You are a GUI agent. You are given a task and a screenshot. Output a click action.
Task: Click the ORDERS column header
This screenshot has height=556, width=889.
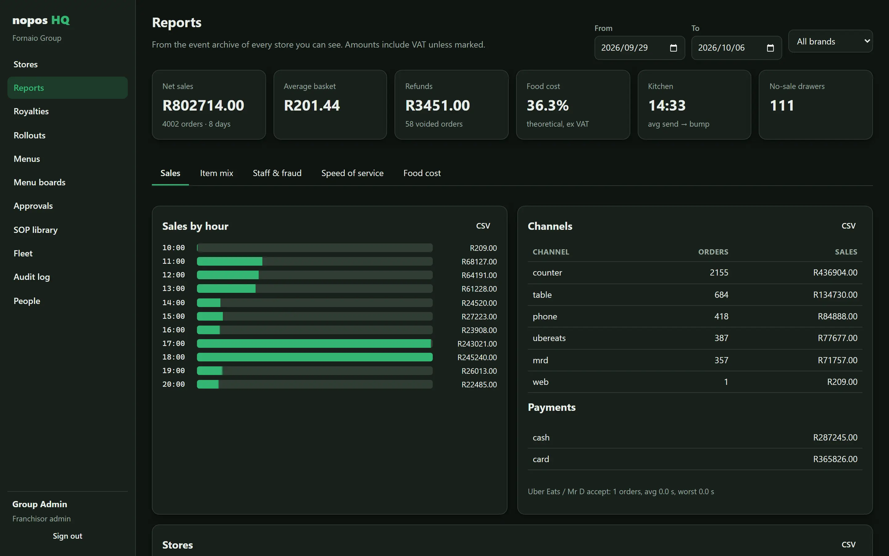point(713,252)
